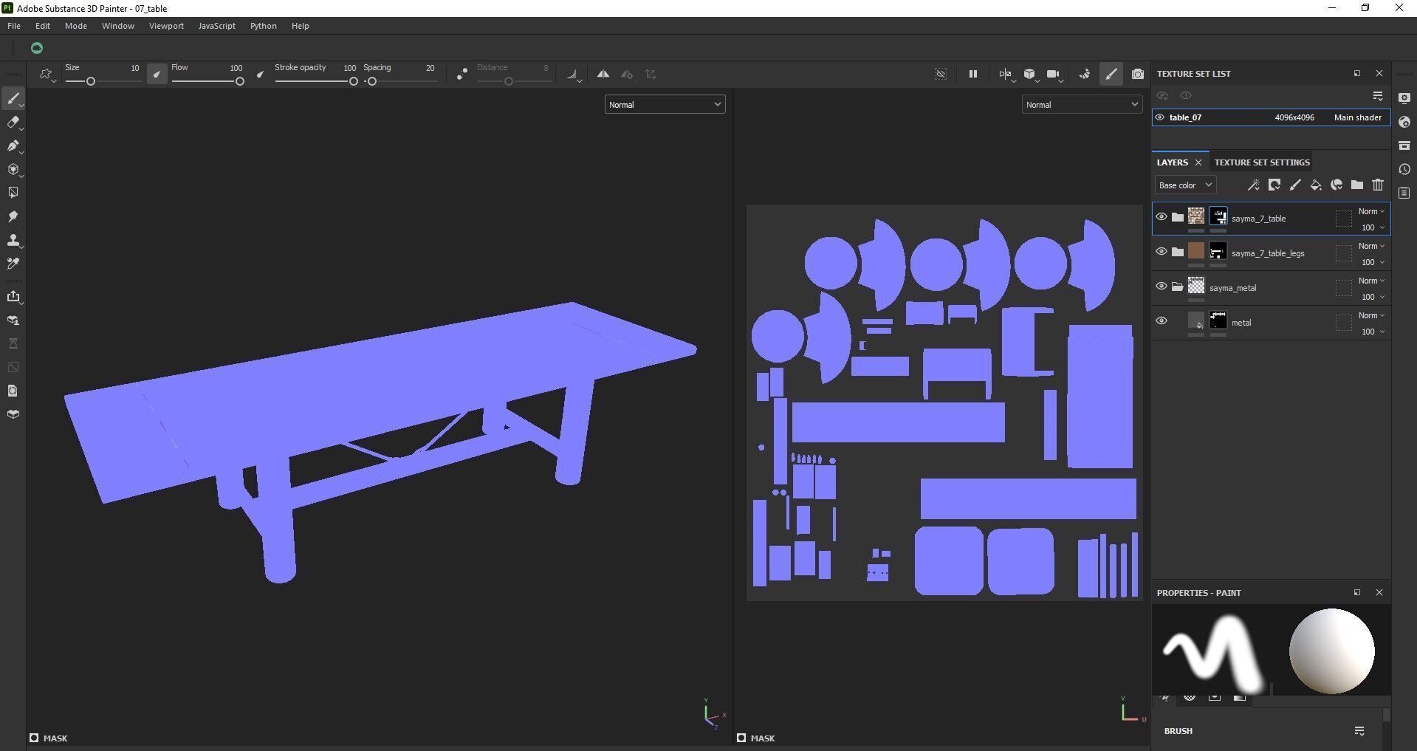Toggle MASK checkbox in 2D viewport
The height and width of the screenshot is (751, 1417).
(741, 738)
